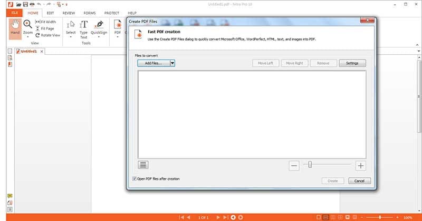
Task: Switch to the REVIEW ribbon tab
Action: 69,13
